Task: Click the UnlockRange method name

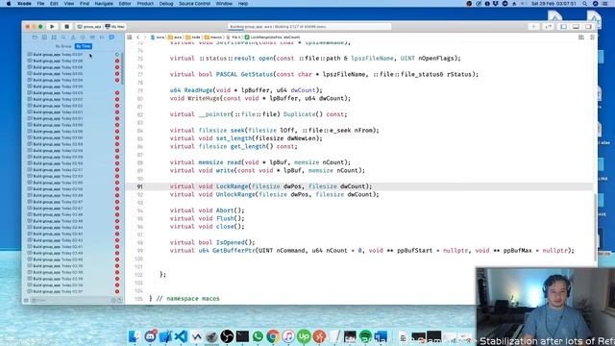Action: coord(235,194)
